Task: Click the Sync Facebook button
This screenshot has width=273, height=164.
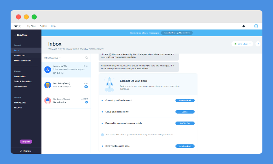Action: 185,146
